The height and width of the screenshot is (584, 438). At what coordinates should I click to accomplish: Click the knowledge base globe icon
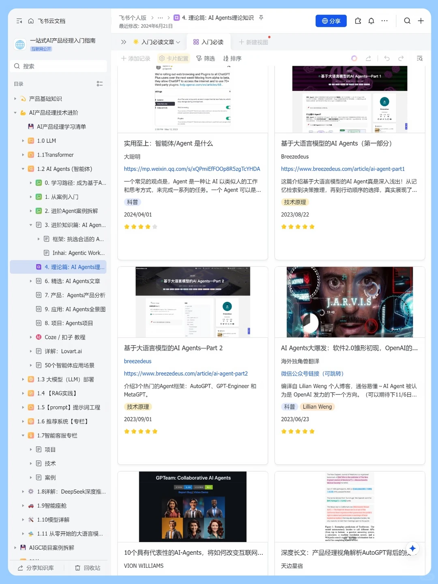20,45
